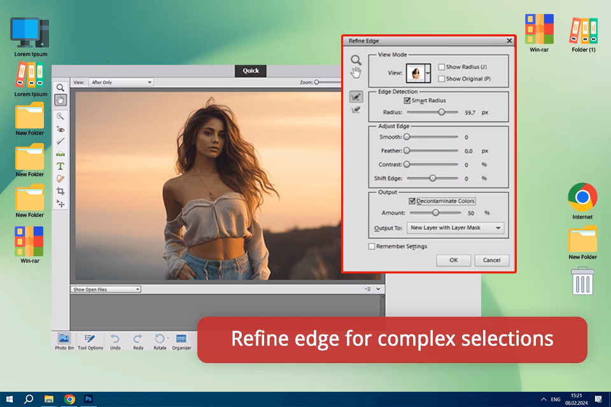Select the Type tool in the toolbar

point(61,167)
